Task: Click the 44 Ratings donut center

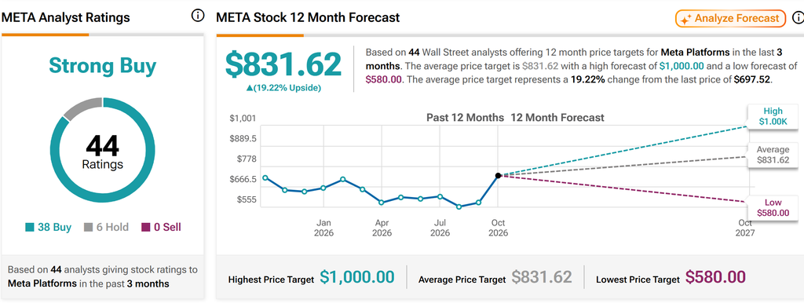Action: pyautogui.click(x=103, y=152)
